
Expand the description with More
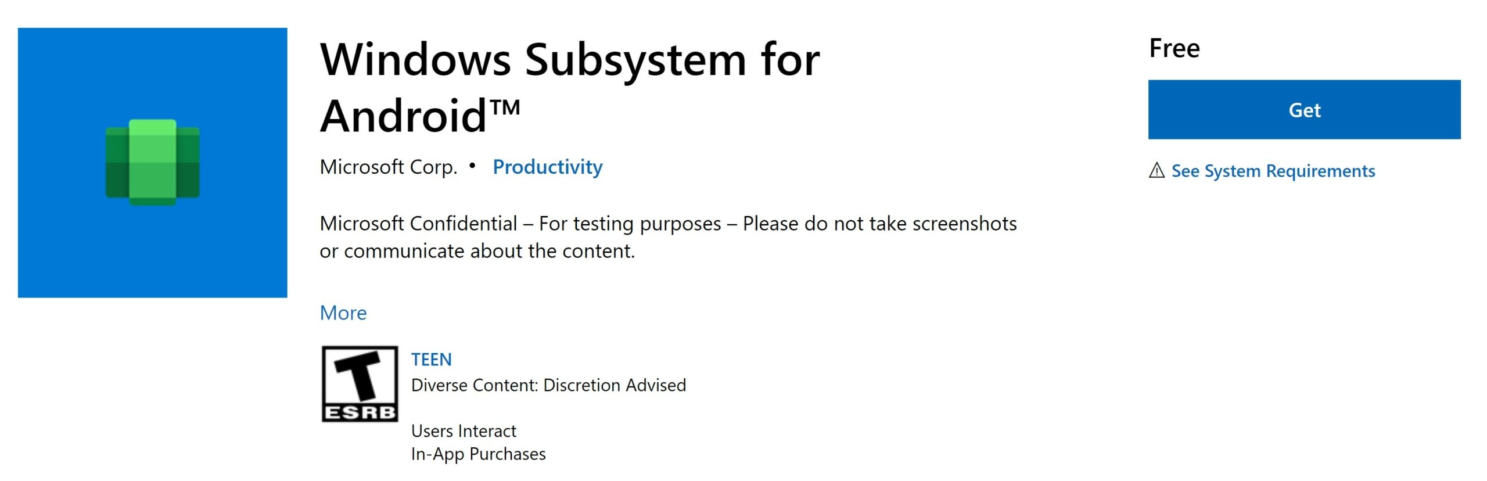343,313
